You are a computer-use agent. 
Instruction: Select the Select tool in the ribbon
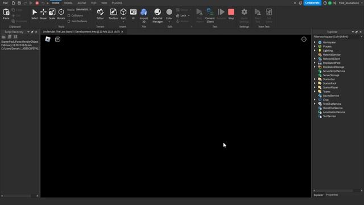click(35, 14)
